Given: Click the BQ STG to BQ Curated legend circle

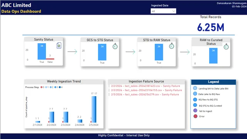Looking at the screenshot, I should pyautogui.click(x=195, y=105).
